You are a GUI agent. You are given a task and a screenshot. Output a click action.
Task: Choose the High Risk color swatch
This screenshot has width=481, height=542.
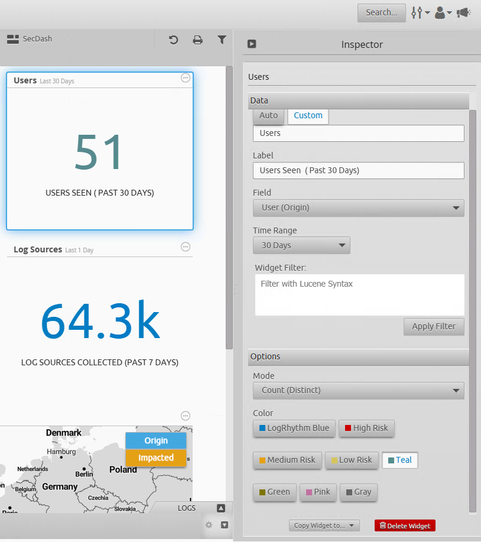pos(366,428)
